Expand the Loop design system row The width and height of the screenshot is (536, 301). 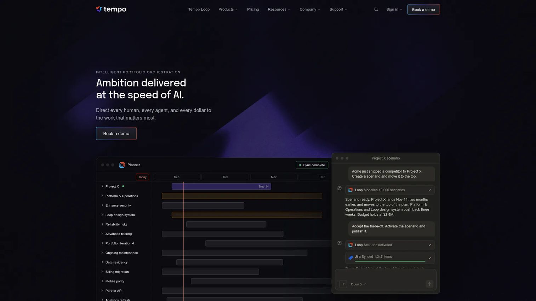[x=102, y=215]
